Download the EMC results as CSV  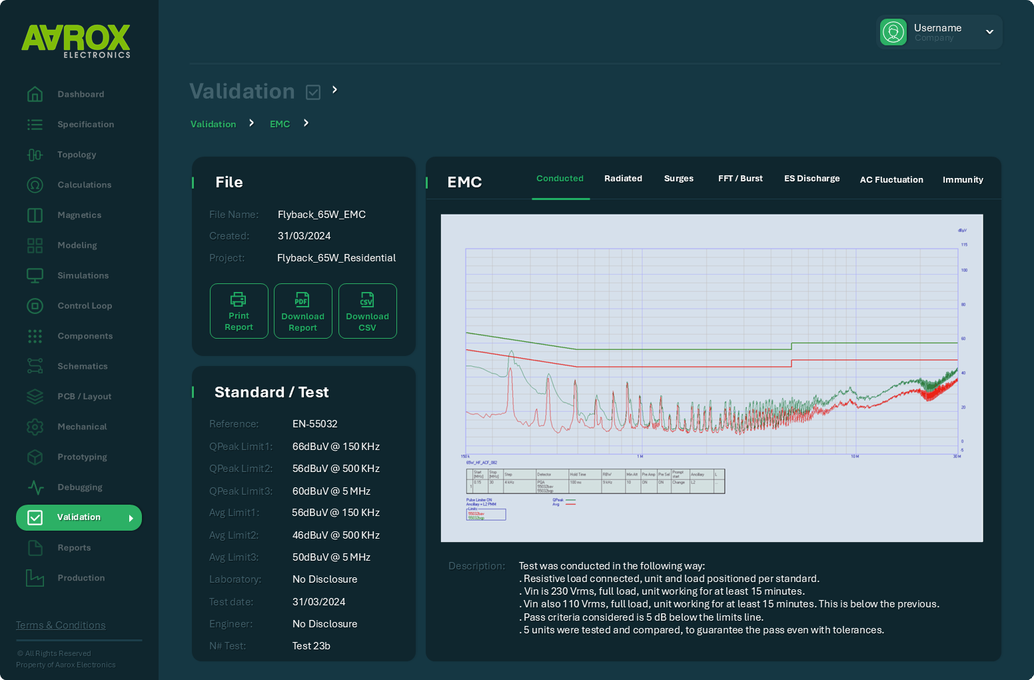pyautogui.click(x=367, y=311)
